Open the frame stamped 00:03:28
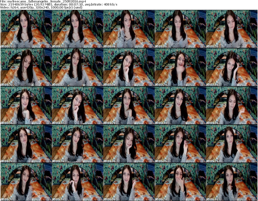The width and height of the screenshot is (258, 201). coord(129,106)
